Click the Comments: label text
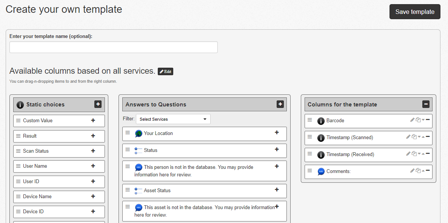448x223 pixels. coord(338,171)
